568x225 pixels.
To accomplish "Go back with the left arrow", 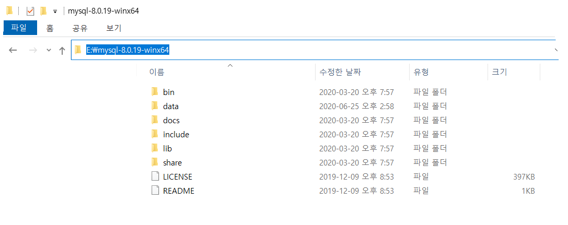I will coord(13,50).
